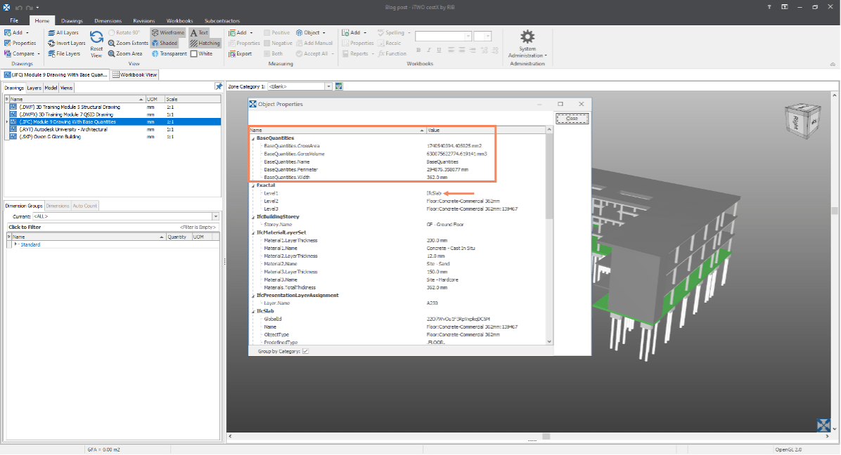The image size is (841, 455).
Task: Open the Zone Category 1 dropdown
Action: (328, 86)
